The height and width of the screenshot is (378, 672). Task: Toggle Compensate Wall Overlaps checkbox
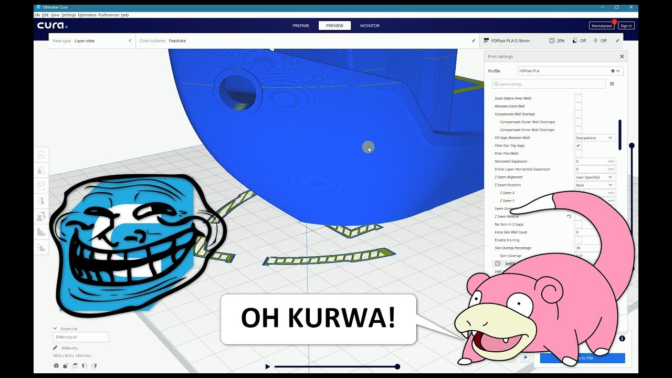pos(578,114)
